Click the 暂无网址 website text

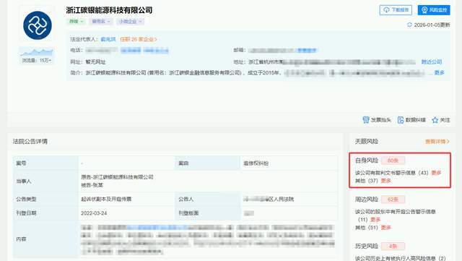click(95, 62)
